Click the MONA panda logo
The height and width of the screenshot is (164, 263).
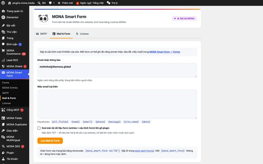pyautogui.click(x=43, y=19)
